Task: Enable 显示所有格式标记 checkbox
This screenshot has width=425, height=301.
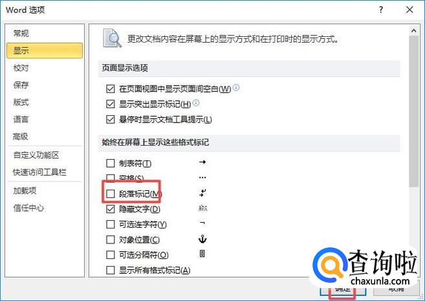Action: (x=111, y=270)
